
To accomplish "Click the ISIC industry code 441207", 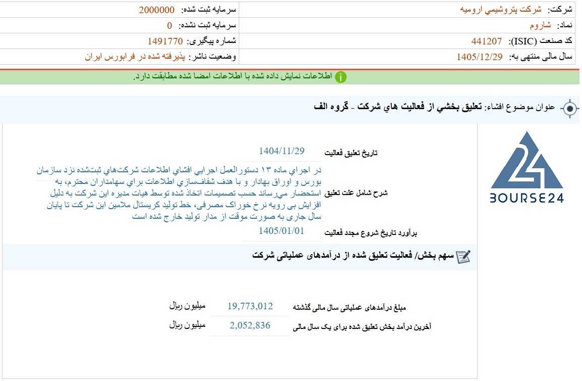I will click(487, 41).
